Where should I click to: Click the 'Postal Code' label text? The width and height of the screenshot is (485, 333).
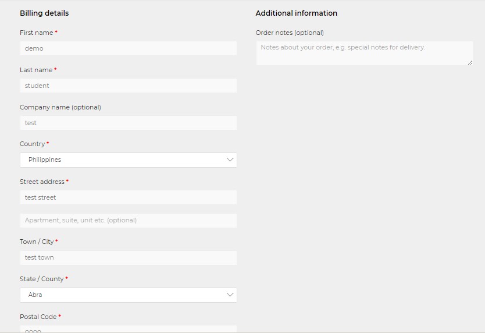tap(38, 317)
